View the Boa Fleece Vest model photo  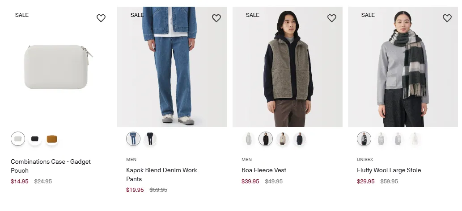[288, 67]
